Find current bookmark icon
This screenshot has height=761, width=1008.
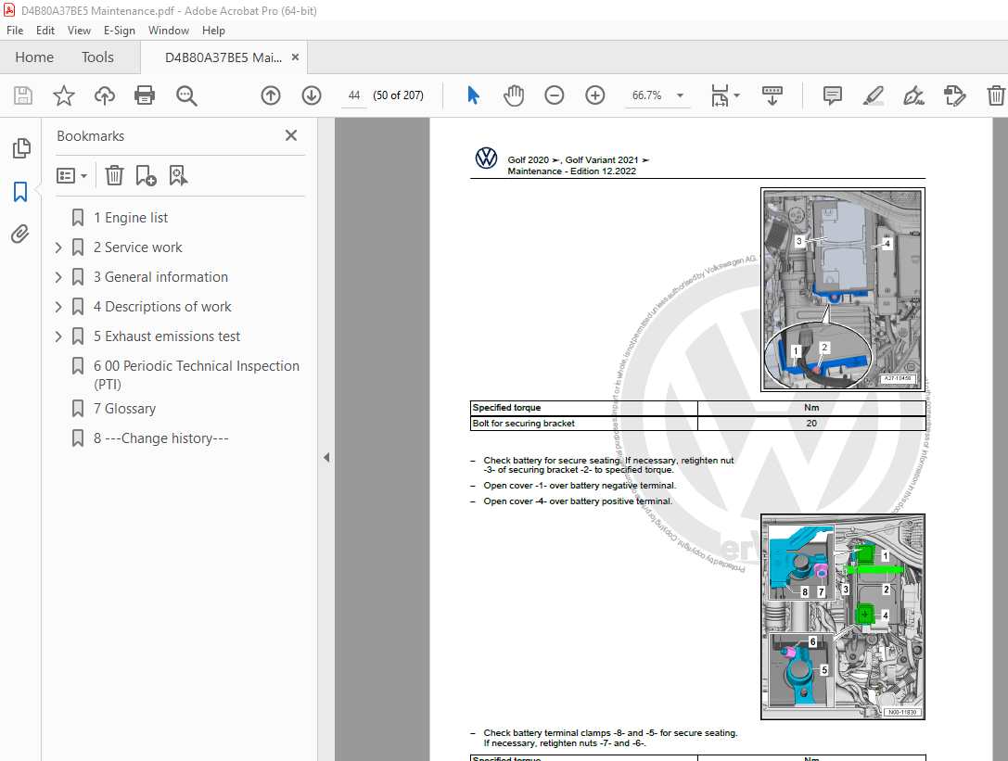[178, 175]
